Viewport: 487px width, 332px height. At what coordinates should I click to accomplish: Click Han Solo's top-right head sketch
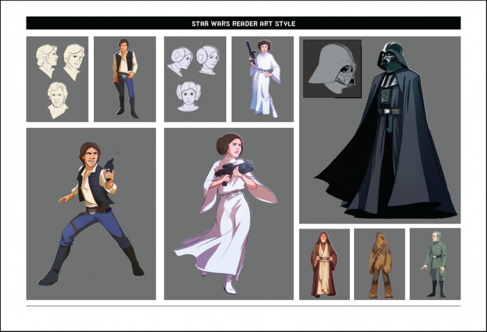point(73,61)
